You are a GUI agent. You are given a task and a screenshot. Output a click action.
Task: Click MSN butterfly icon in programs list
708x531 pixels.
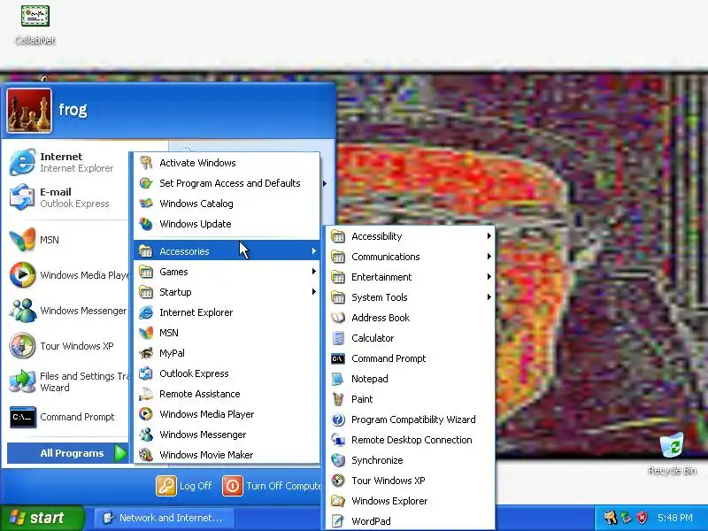point(146,333)
